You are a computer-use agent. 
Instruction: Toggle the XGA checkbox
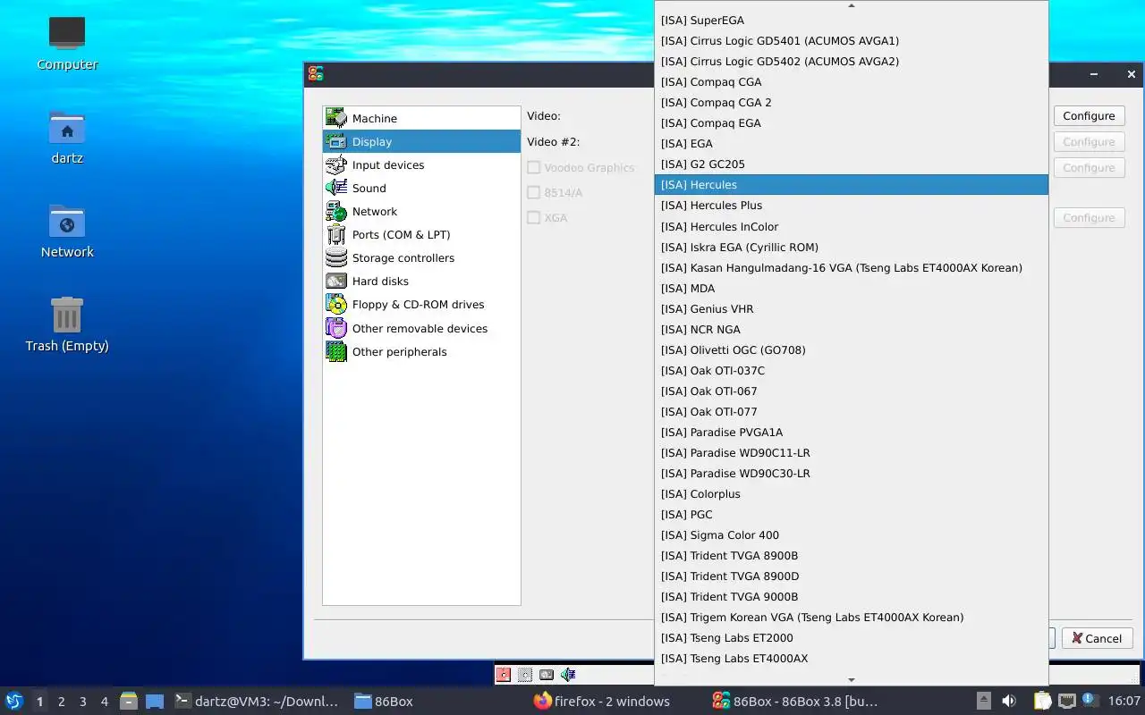click(534, 217)
